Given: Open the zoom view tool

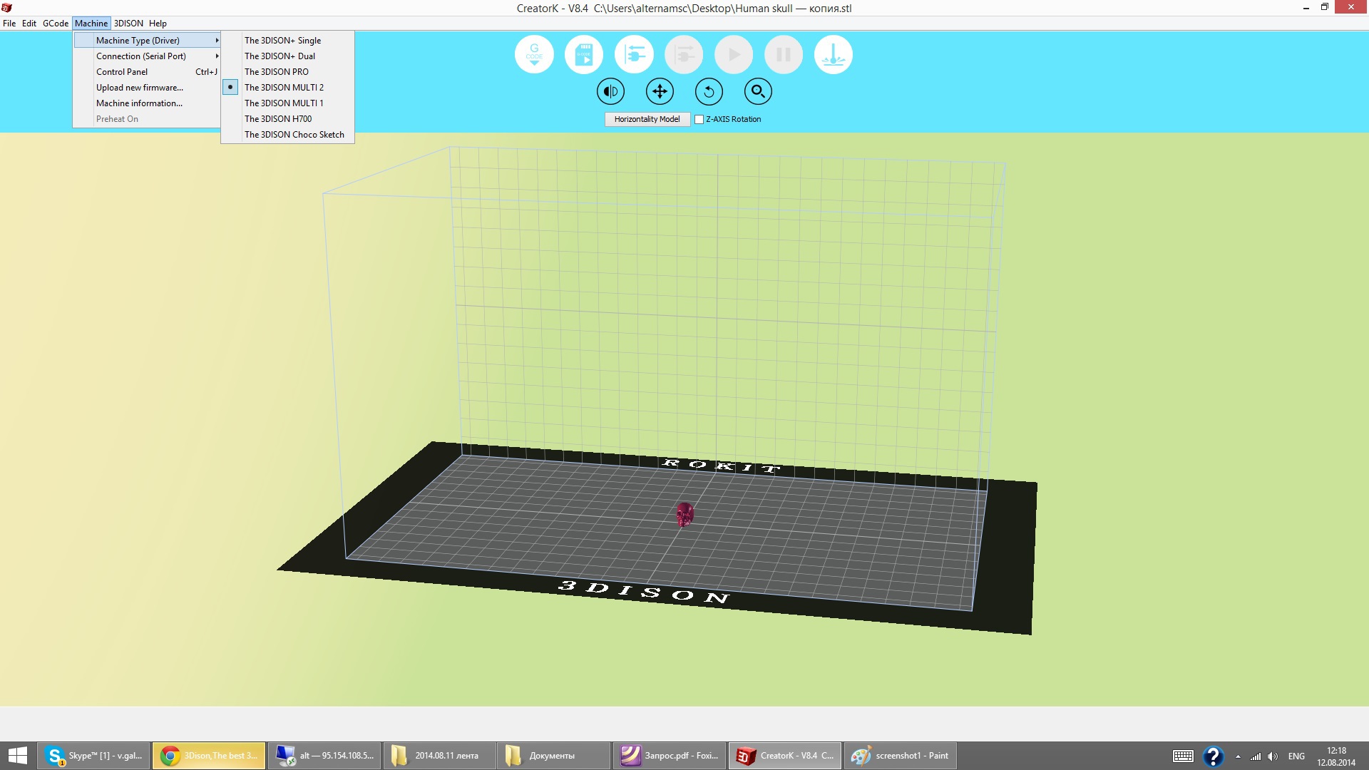Looking at the screenshot, I should coord(758,91).
